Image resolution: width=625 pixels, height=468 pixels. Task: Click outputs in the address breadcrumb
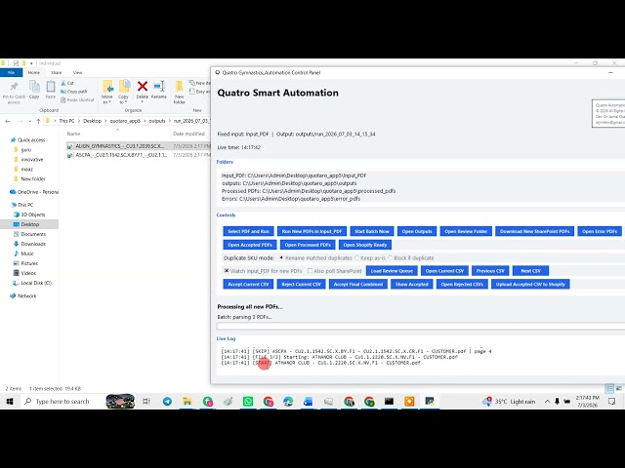(x=157, y=121)
